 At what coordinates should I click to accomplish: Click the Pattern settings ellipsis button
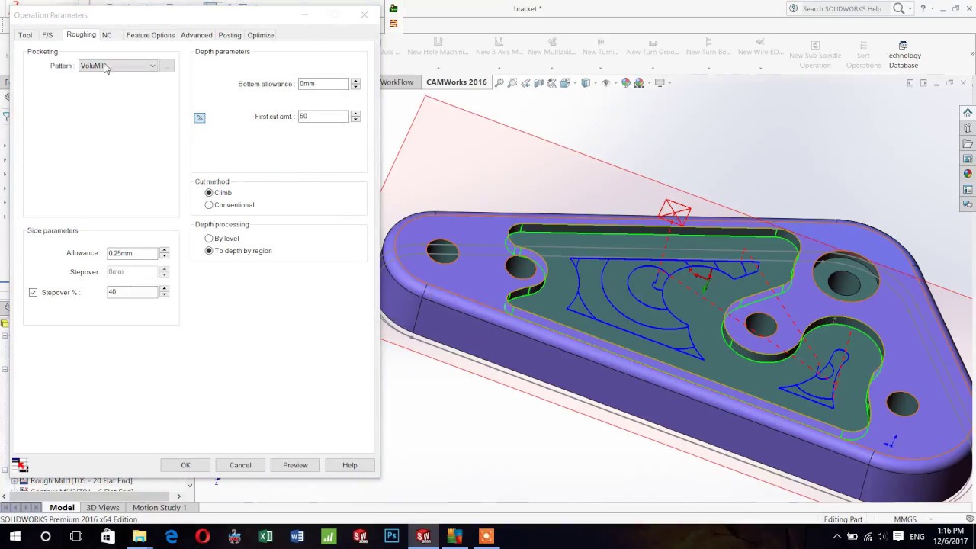[x=167, y=66]
